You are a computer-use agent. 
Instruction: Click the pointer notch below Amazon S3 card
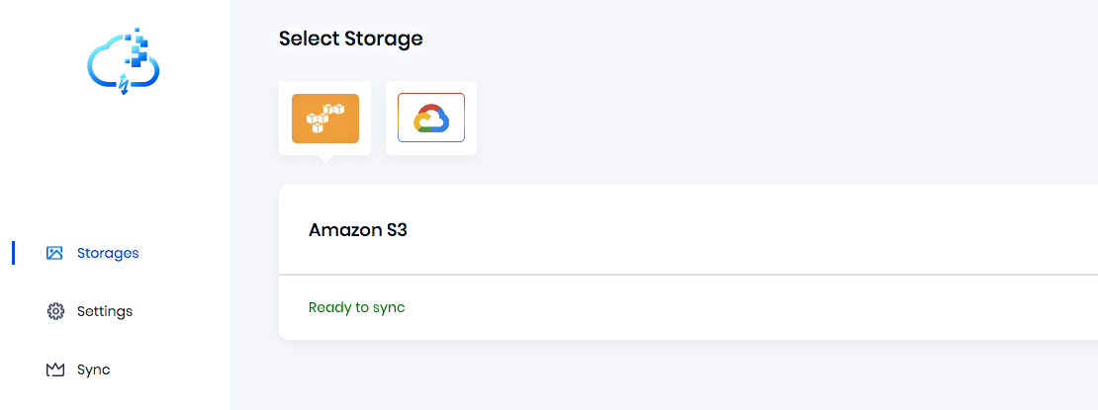[x=324, y=158]
